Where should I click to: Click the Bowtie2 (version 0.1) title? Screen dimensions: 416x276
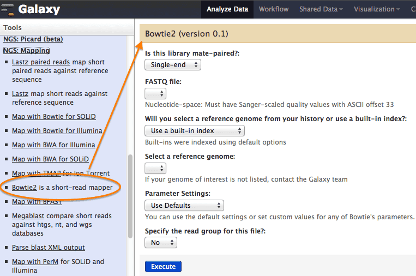click(186, 34)
